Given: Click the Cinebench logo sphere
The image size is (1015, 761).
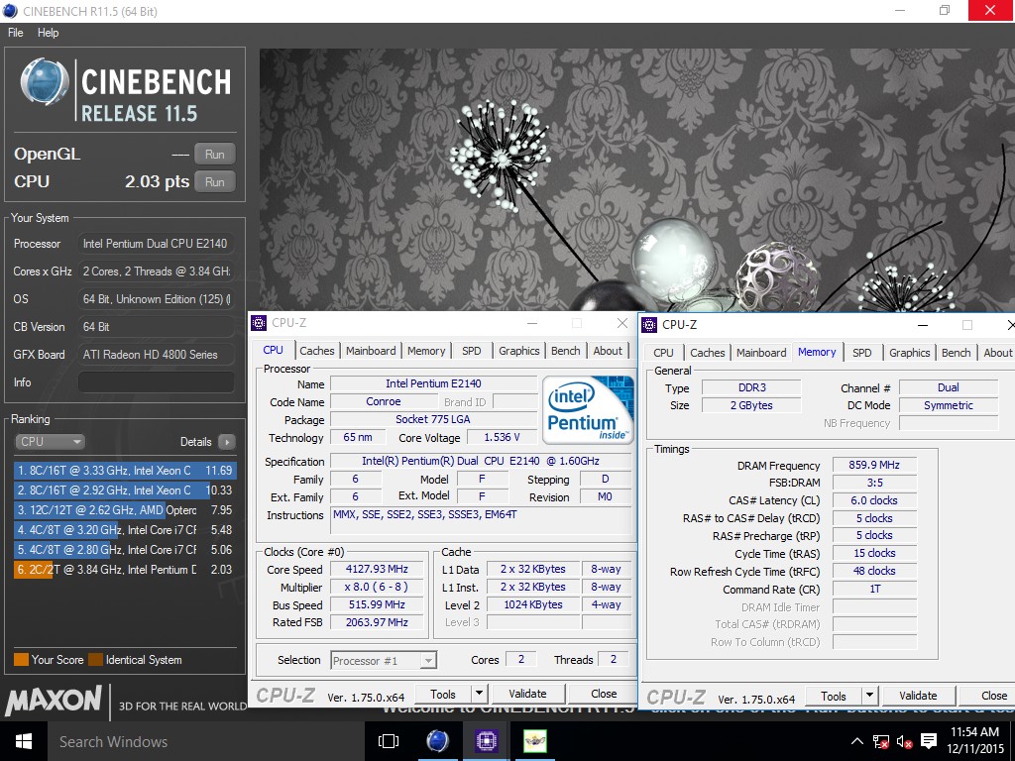Looking at the screenshot, I should point(44,83).
